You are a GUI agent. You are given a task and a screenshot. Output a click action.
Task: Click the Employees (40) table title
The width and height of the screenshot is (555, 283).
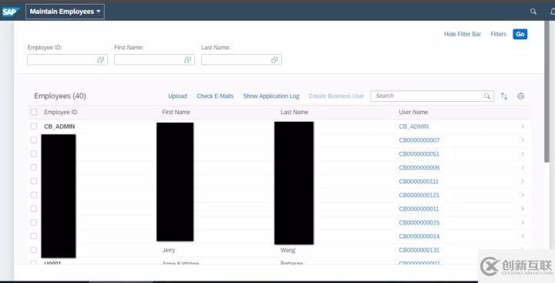coord(60,96)
